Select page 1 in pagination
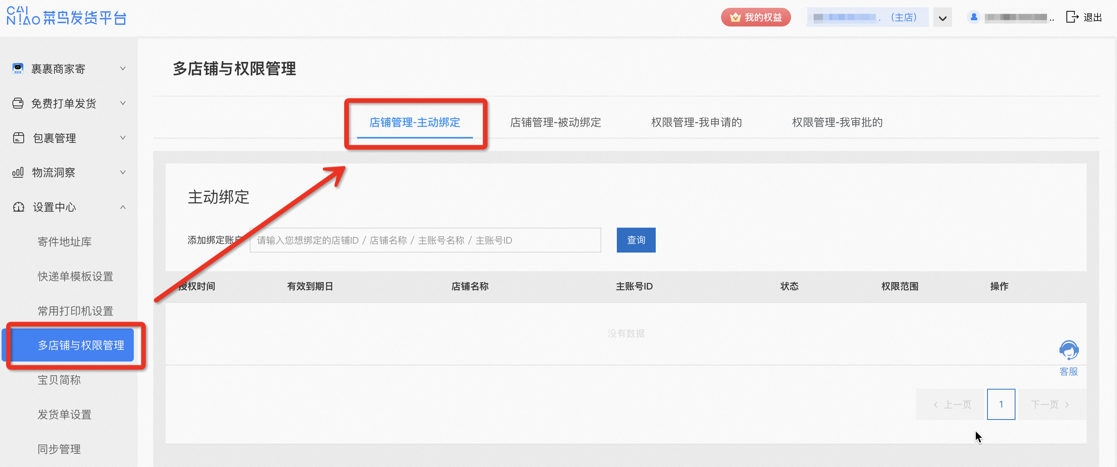 1001,404
